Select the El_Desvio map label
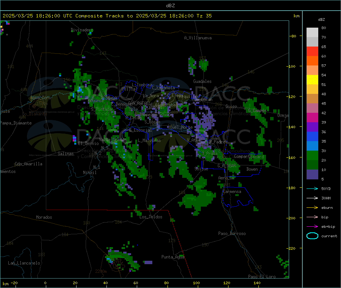 [88, 143]
